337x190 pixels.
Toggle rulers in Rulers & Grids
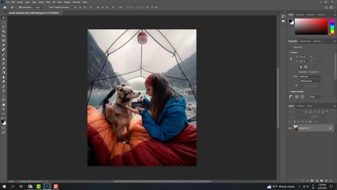[x=291, y=97]
